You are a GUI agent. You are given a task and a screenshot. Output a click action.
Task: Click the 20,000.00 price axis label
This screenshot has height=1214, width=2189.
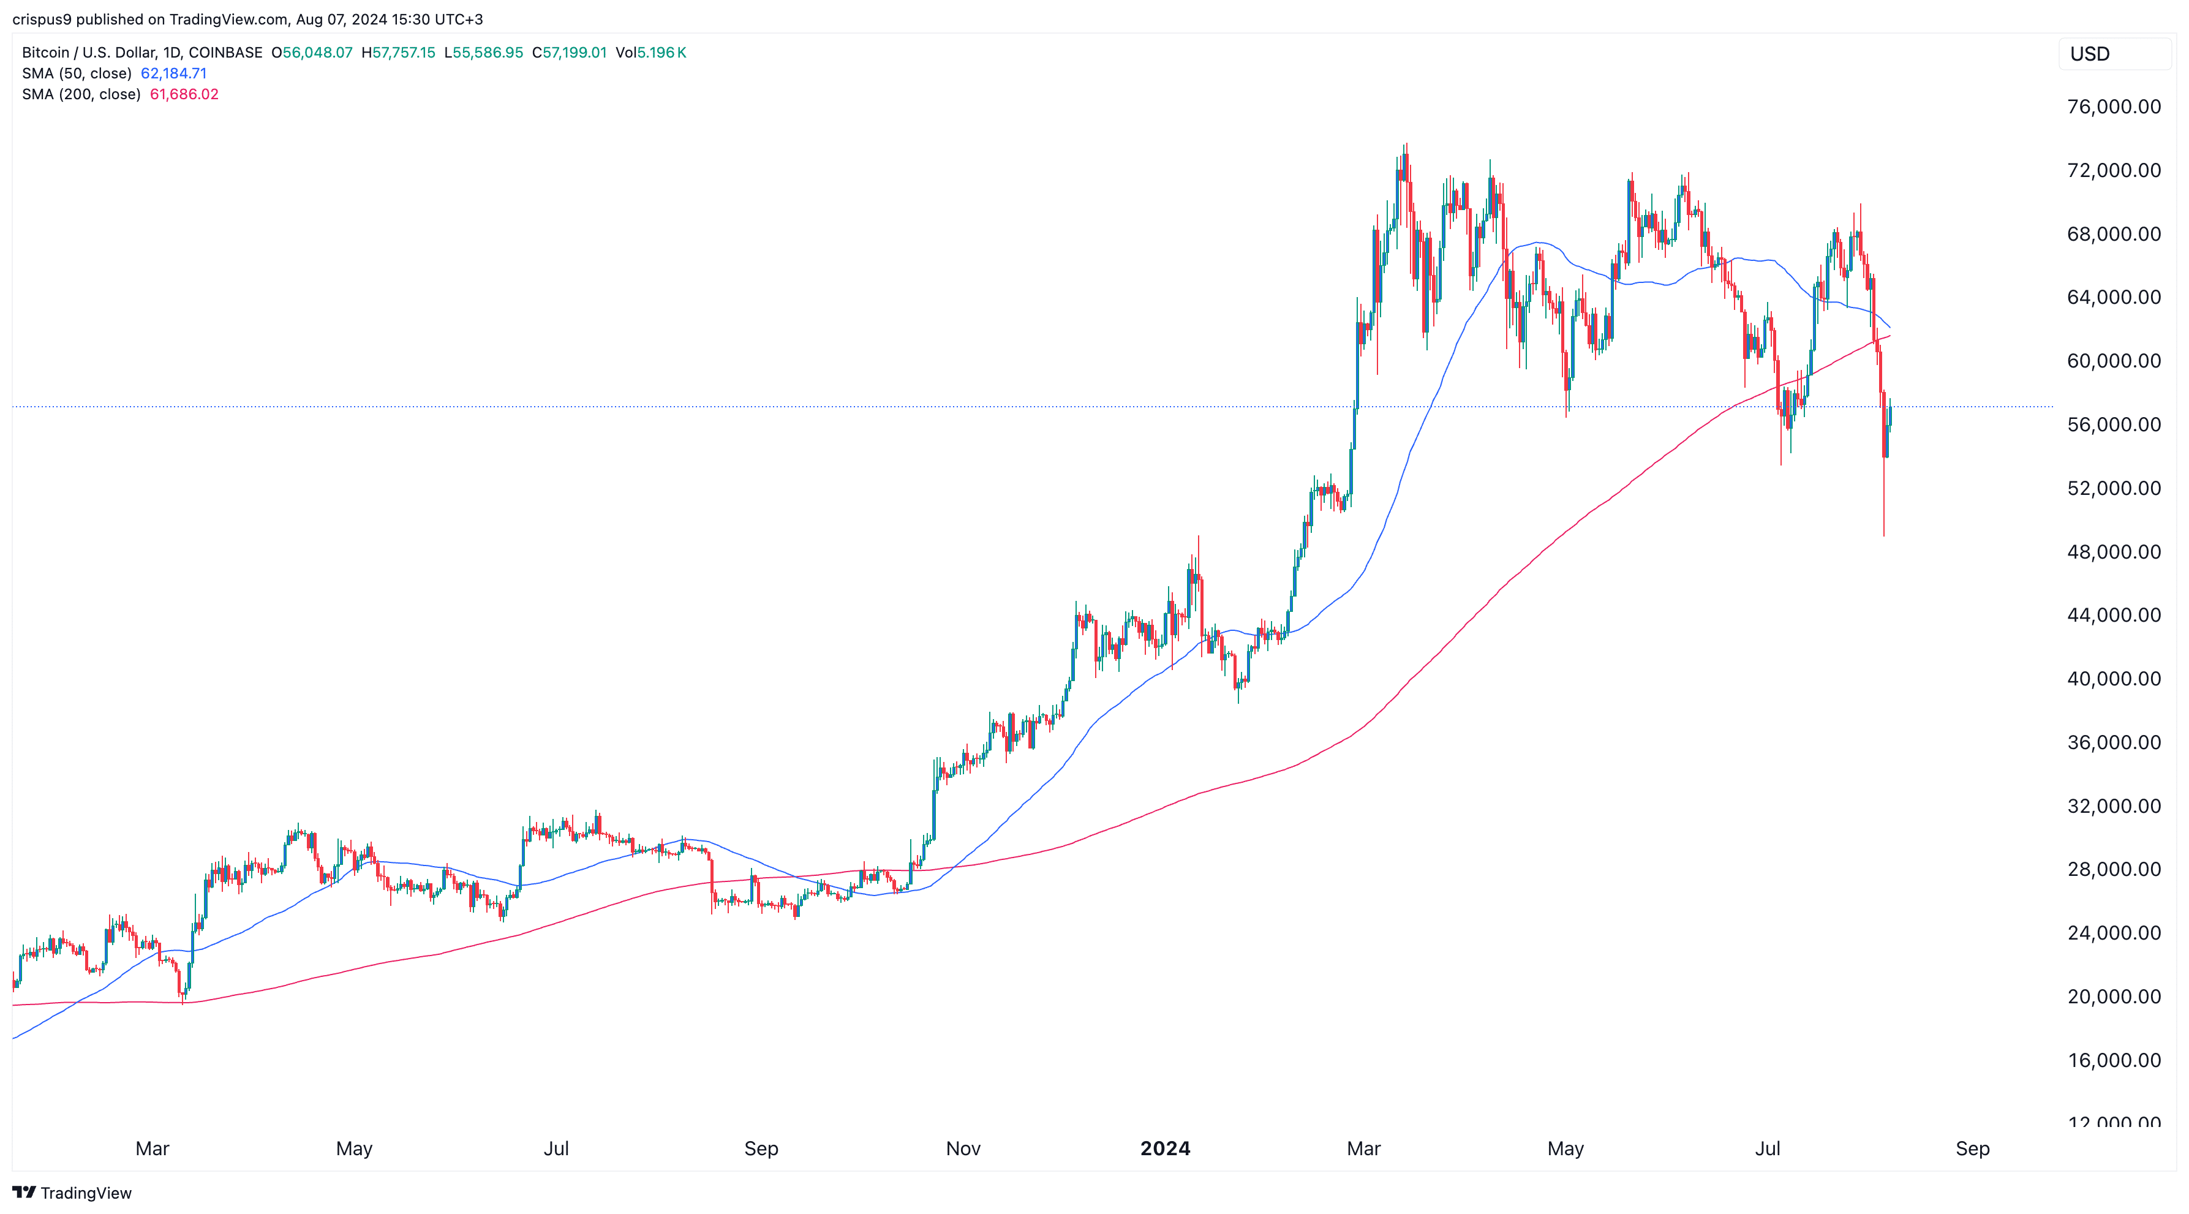pos(2114,996)
